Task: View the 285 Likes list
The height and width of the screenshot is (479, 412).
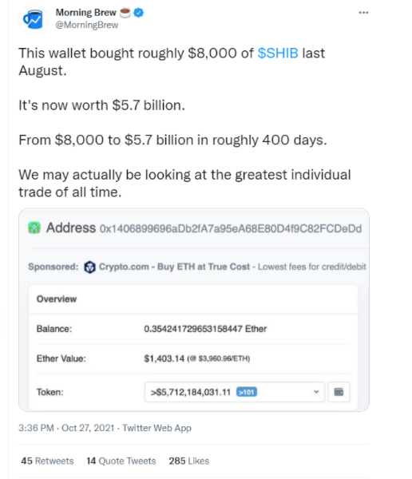Action: coord(189,461)
